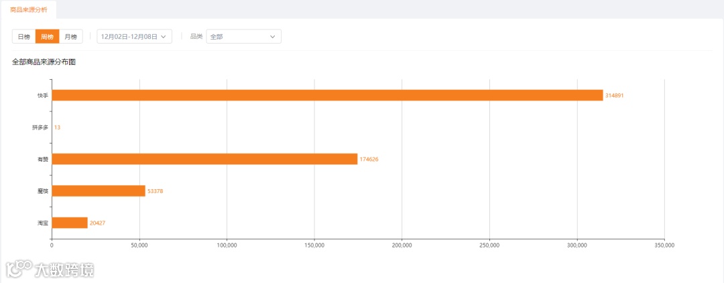Image resolution: width=724 pixels, height=283 pixels.
Task: Switch ranking to 日榜
Action: [23, 37]
